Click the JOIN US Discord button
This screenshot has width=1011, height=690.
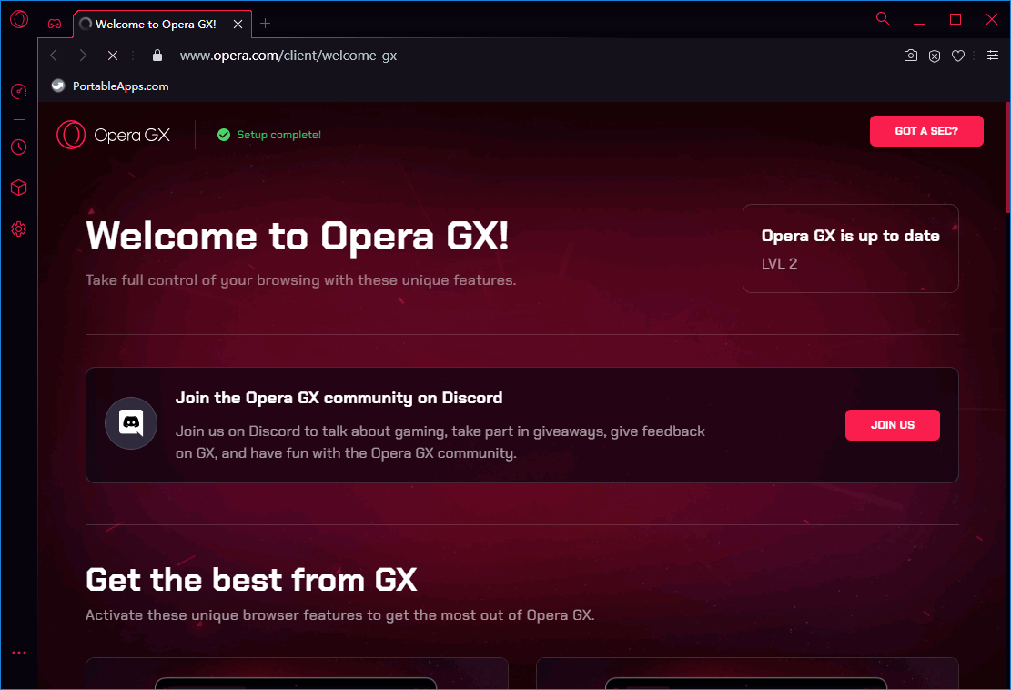[893, 425]
